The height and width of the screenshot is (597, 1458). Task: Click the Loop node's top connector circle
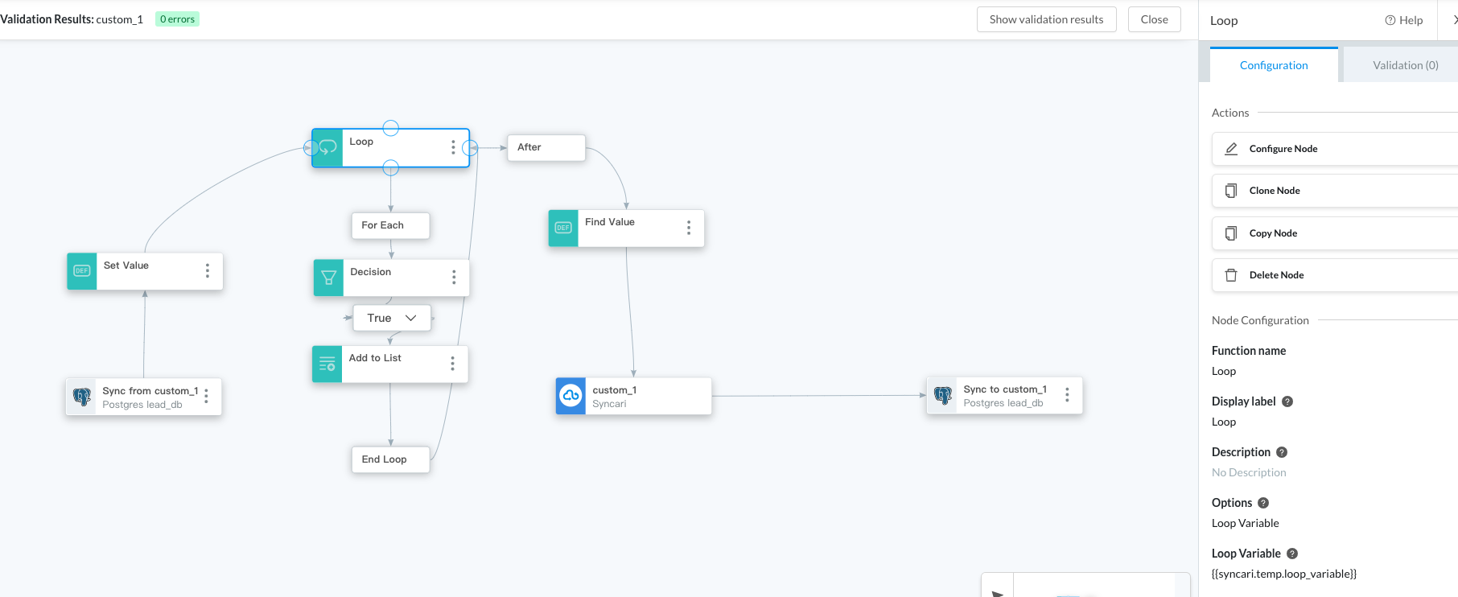pos(391,128)
